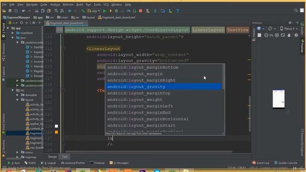This screenshot has width=306, height=172.
Task: Collapse the layout folder
Action: click(x=17, y=100)
